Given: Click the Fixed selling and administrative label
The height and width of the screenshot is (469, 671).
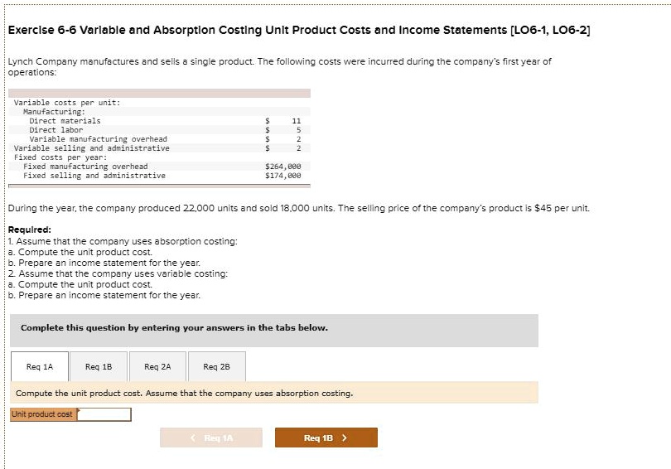Looking at the screenshot, I should click(94, 176).
